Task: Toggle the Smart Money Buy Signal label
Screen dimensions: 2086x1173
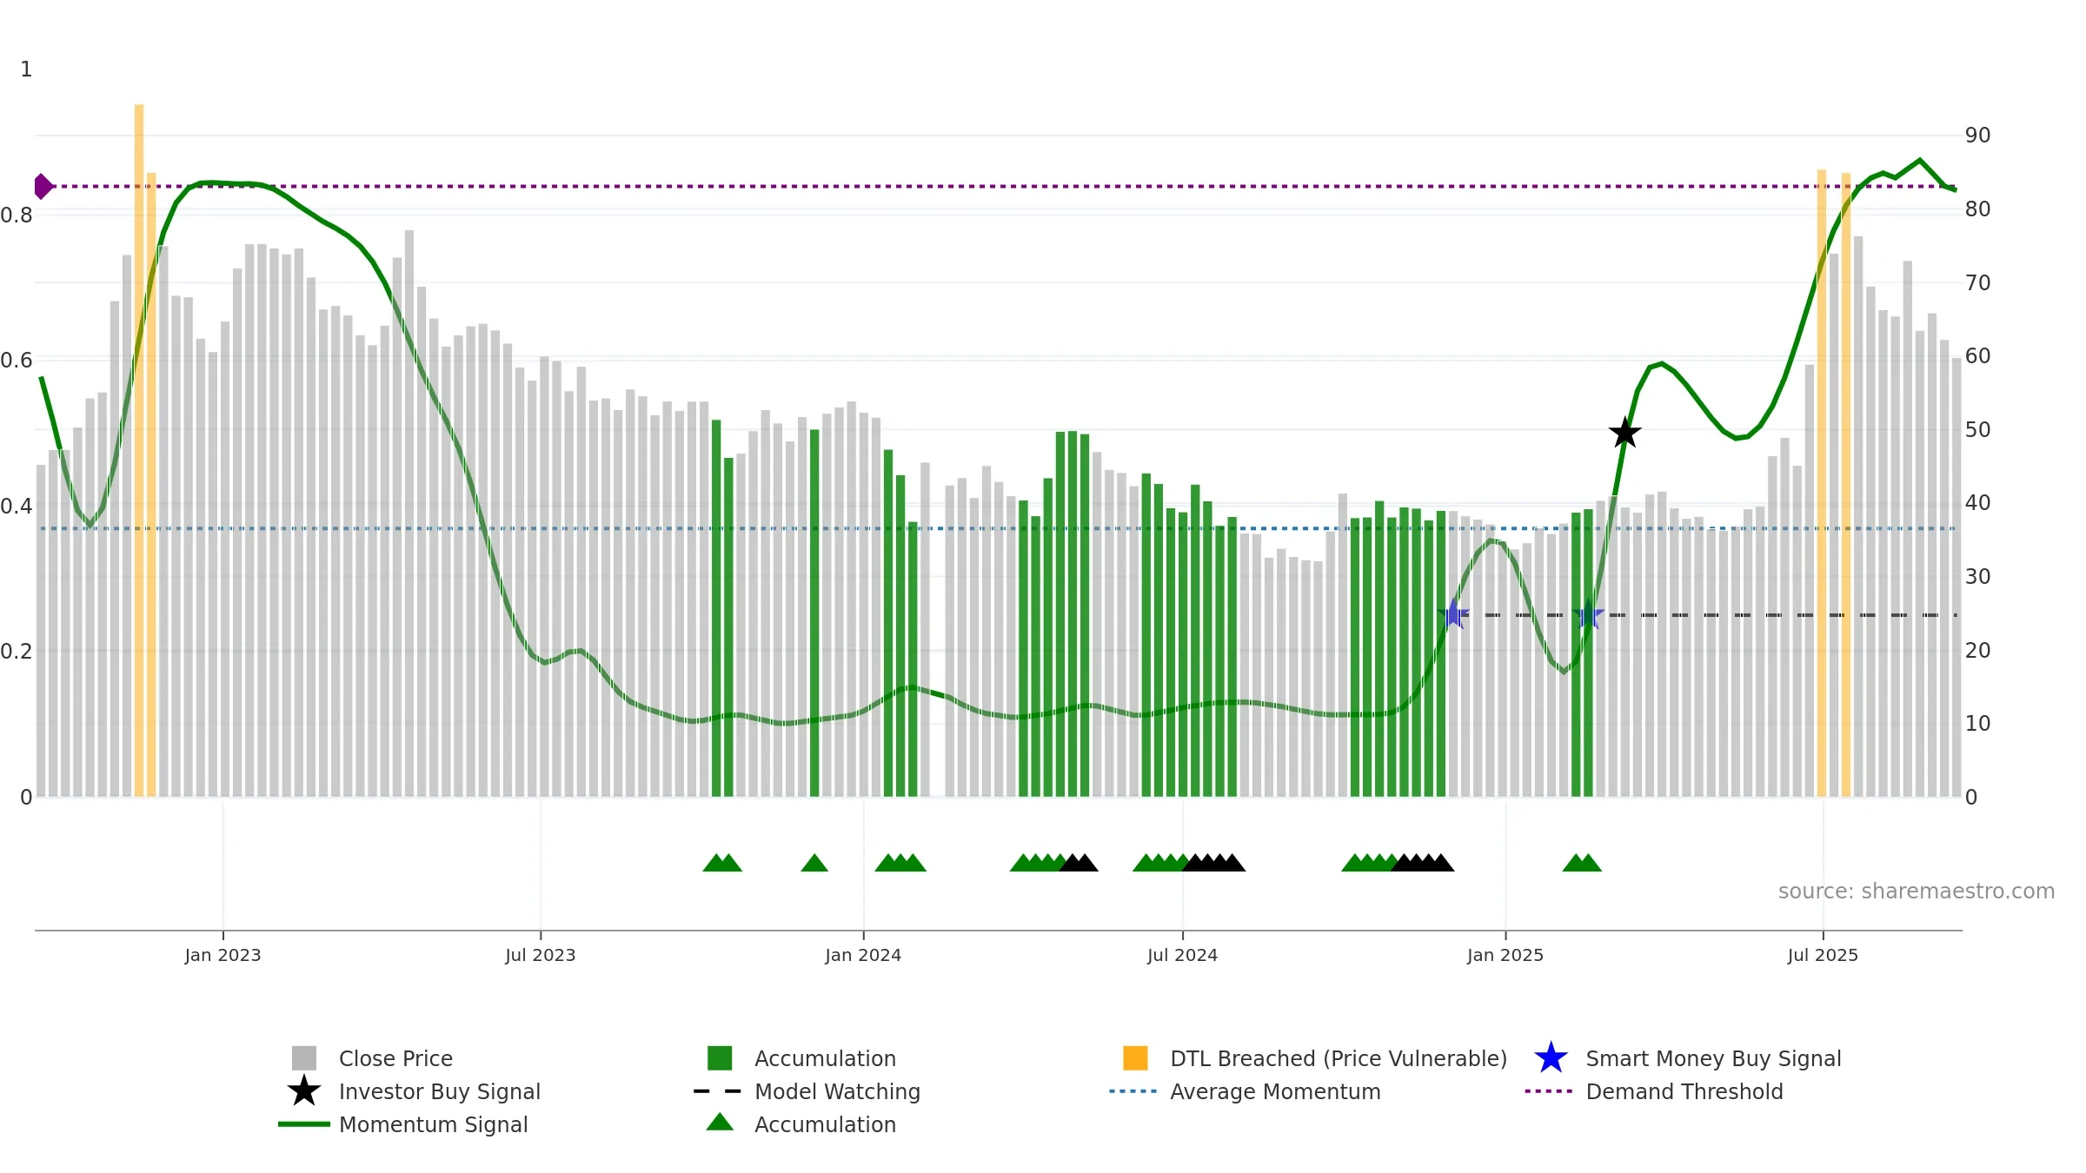Action: click(x=1713, y=1058)
